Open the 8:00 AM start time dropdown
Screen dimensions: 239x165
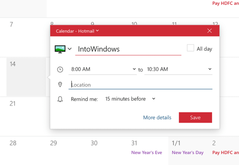tap(102, 69)
